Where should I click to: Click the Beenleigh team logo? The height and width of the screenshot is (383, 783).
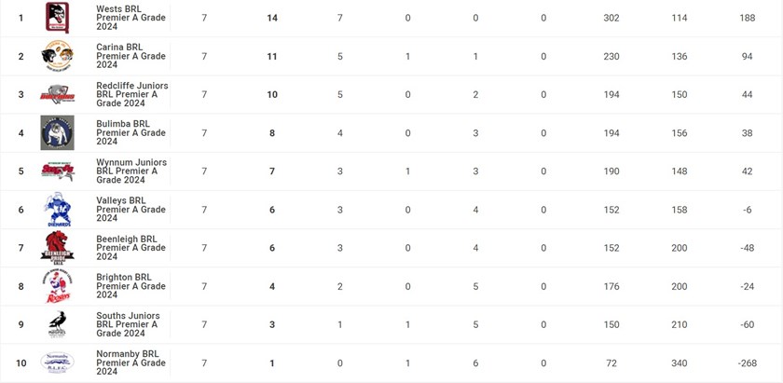[x=57, y=248]
